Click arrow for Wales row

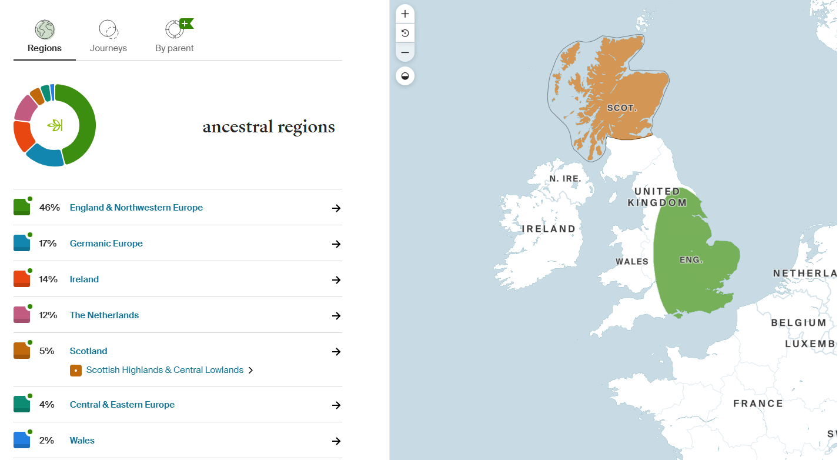tap(336, 441)
